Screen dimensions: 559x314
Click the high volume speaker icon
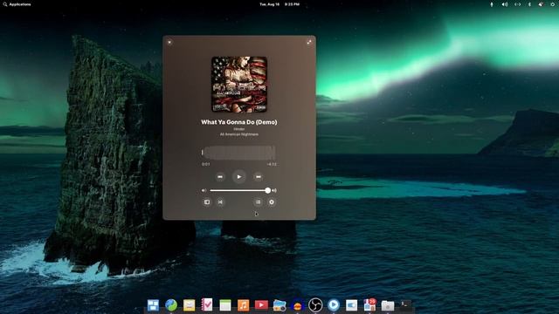274,190
